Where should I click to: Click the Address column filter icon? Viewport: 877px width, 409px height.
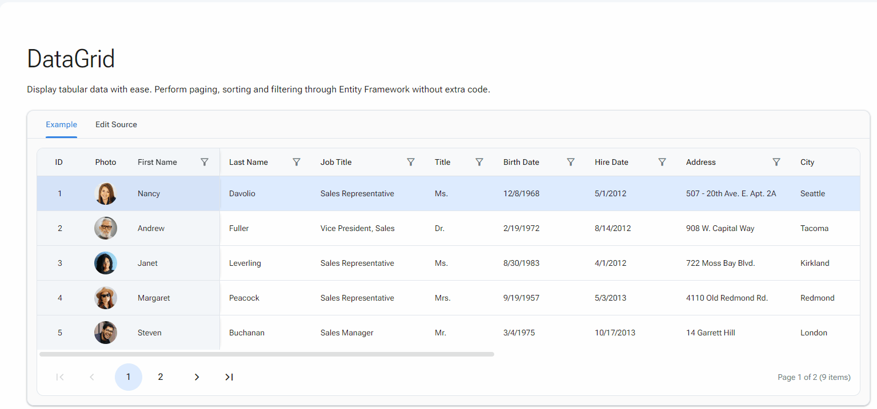point(776,162)
